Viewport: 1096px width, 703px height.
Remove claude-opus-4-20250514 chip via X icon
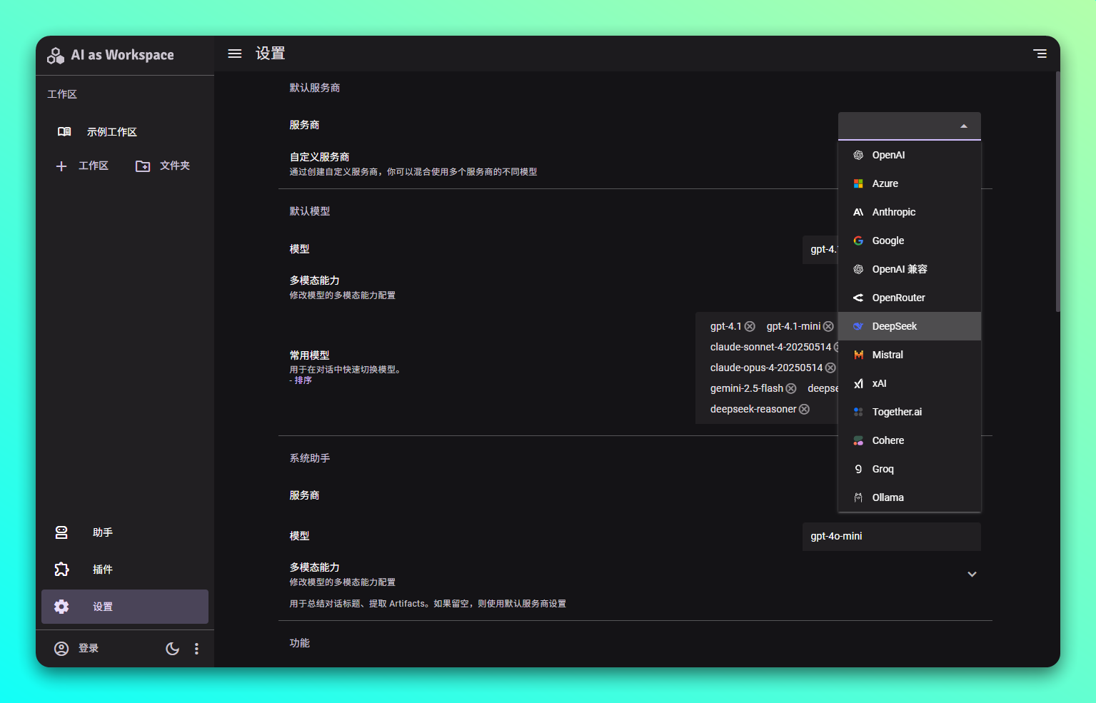[830, 368]
